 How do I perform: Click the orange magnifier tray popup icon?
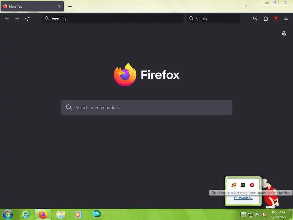tap(234, 185)
